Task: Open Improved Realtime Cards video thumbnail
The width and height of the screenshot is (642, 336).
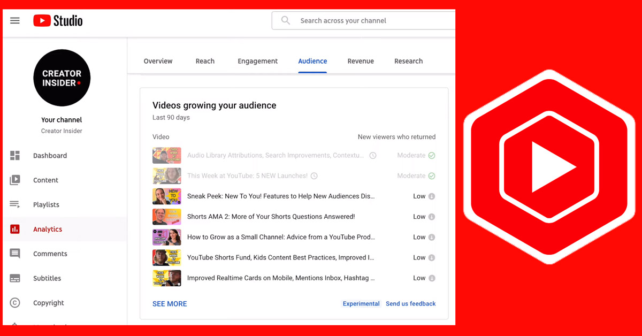Action: 167,278
